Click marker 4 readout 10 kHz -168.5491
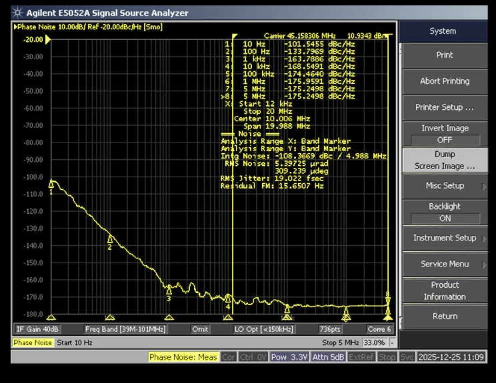 (290, 67)
